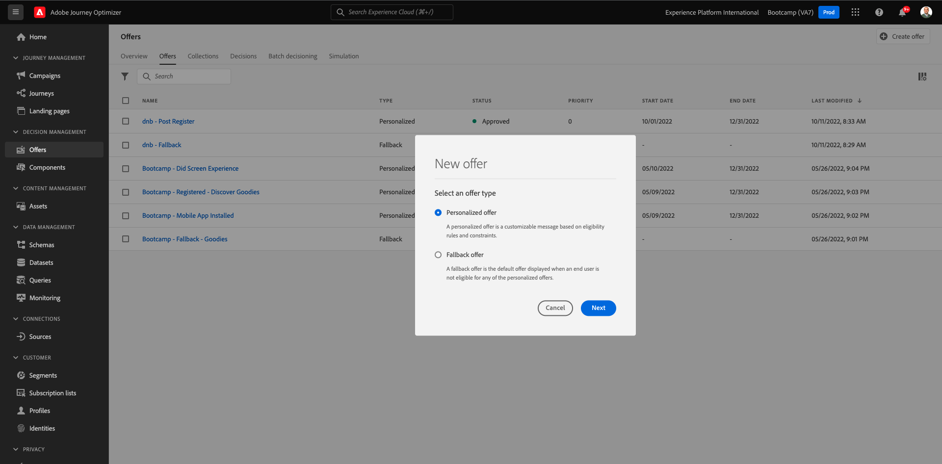
Task: Select the Fallback offer radio button
Action: click(x=438, y=255)
